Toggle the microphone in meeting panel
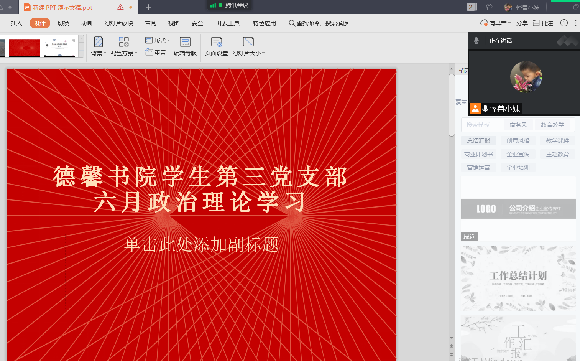Viewport: 580px width, 361px height. coord(476,41)
